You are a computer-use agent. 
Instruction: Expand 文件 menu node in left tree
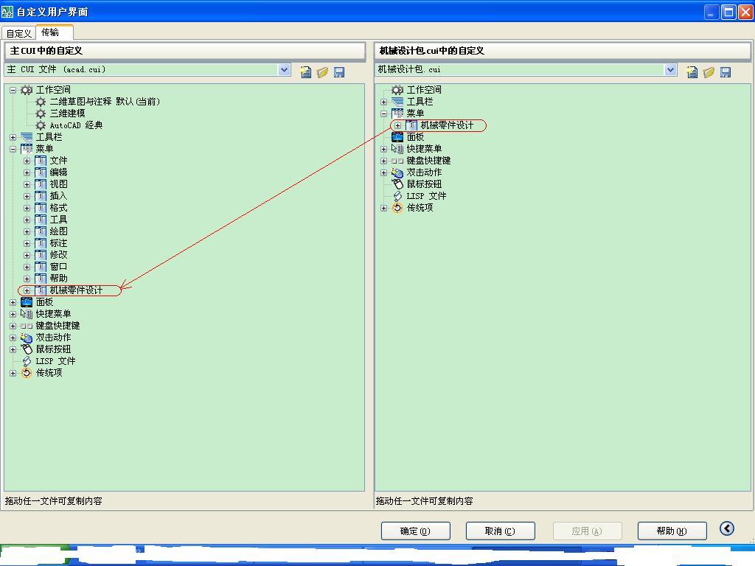click(x=27, y=161)
